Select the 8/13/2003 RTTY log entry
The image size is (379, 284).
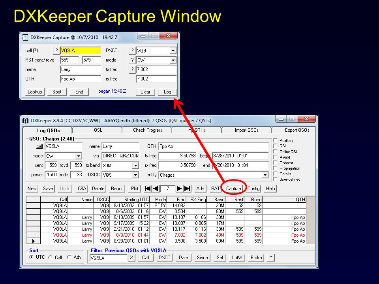[166, 206]
